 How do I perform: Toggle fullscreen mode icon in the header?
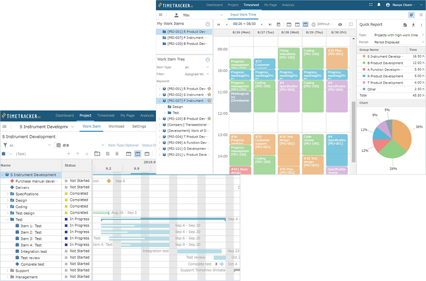click(x=371, y=5)
